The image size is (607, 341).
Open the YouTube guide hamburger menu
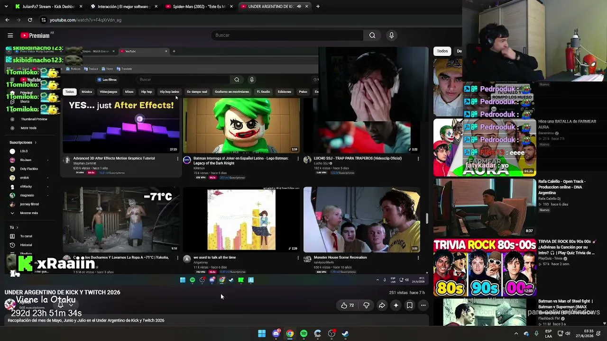point(10,35)
